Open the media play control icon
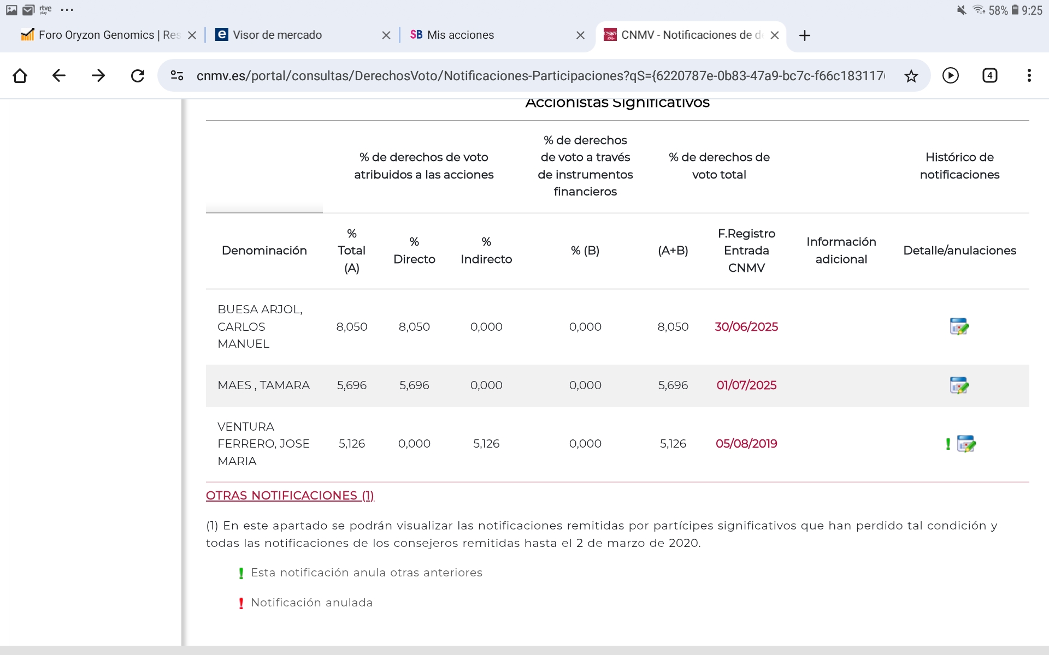Image resolution: width=1049 pixels, height=655 pixels. (x=951, y=75)
